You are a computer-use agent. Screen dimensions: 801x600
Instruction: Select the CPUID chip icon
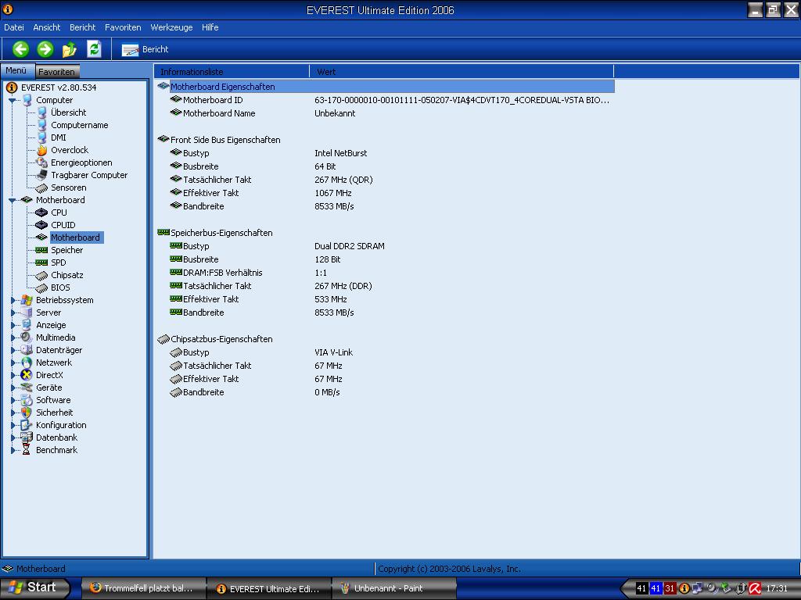click(41, 225)
